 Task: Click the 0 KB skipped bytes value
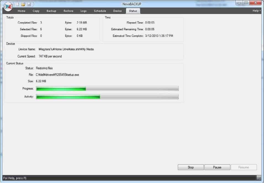tap(80, 36)
